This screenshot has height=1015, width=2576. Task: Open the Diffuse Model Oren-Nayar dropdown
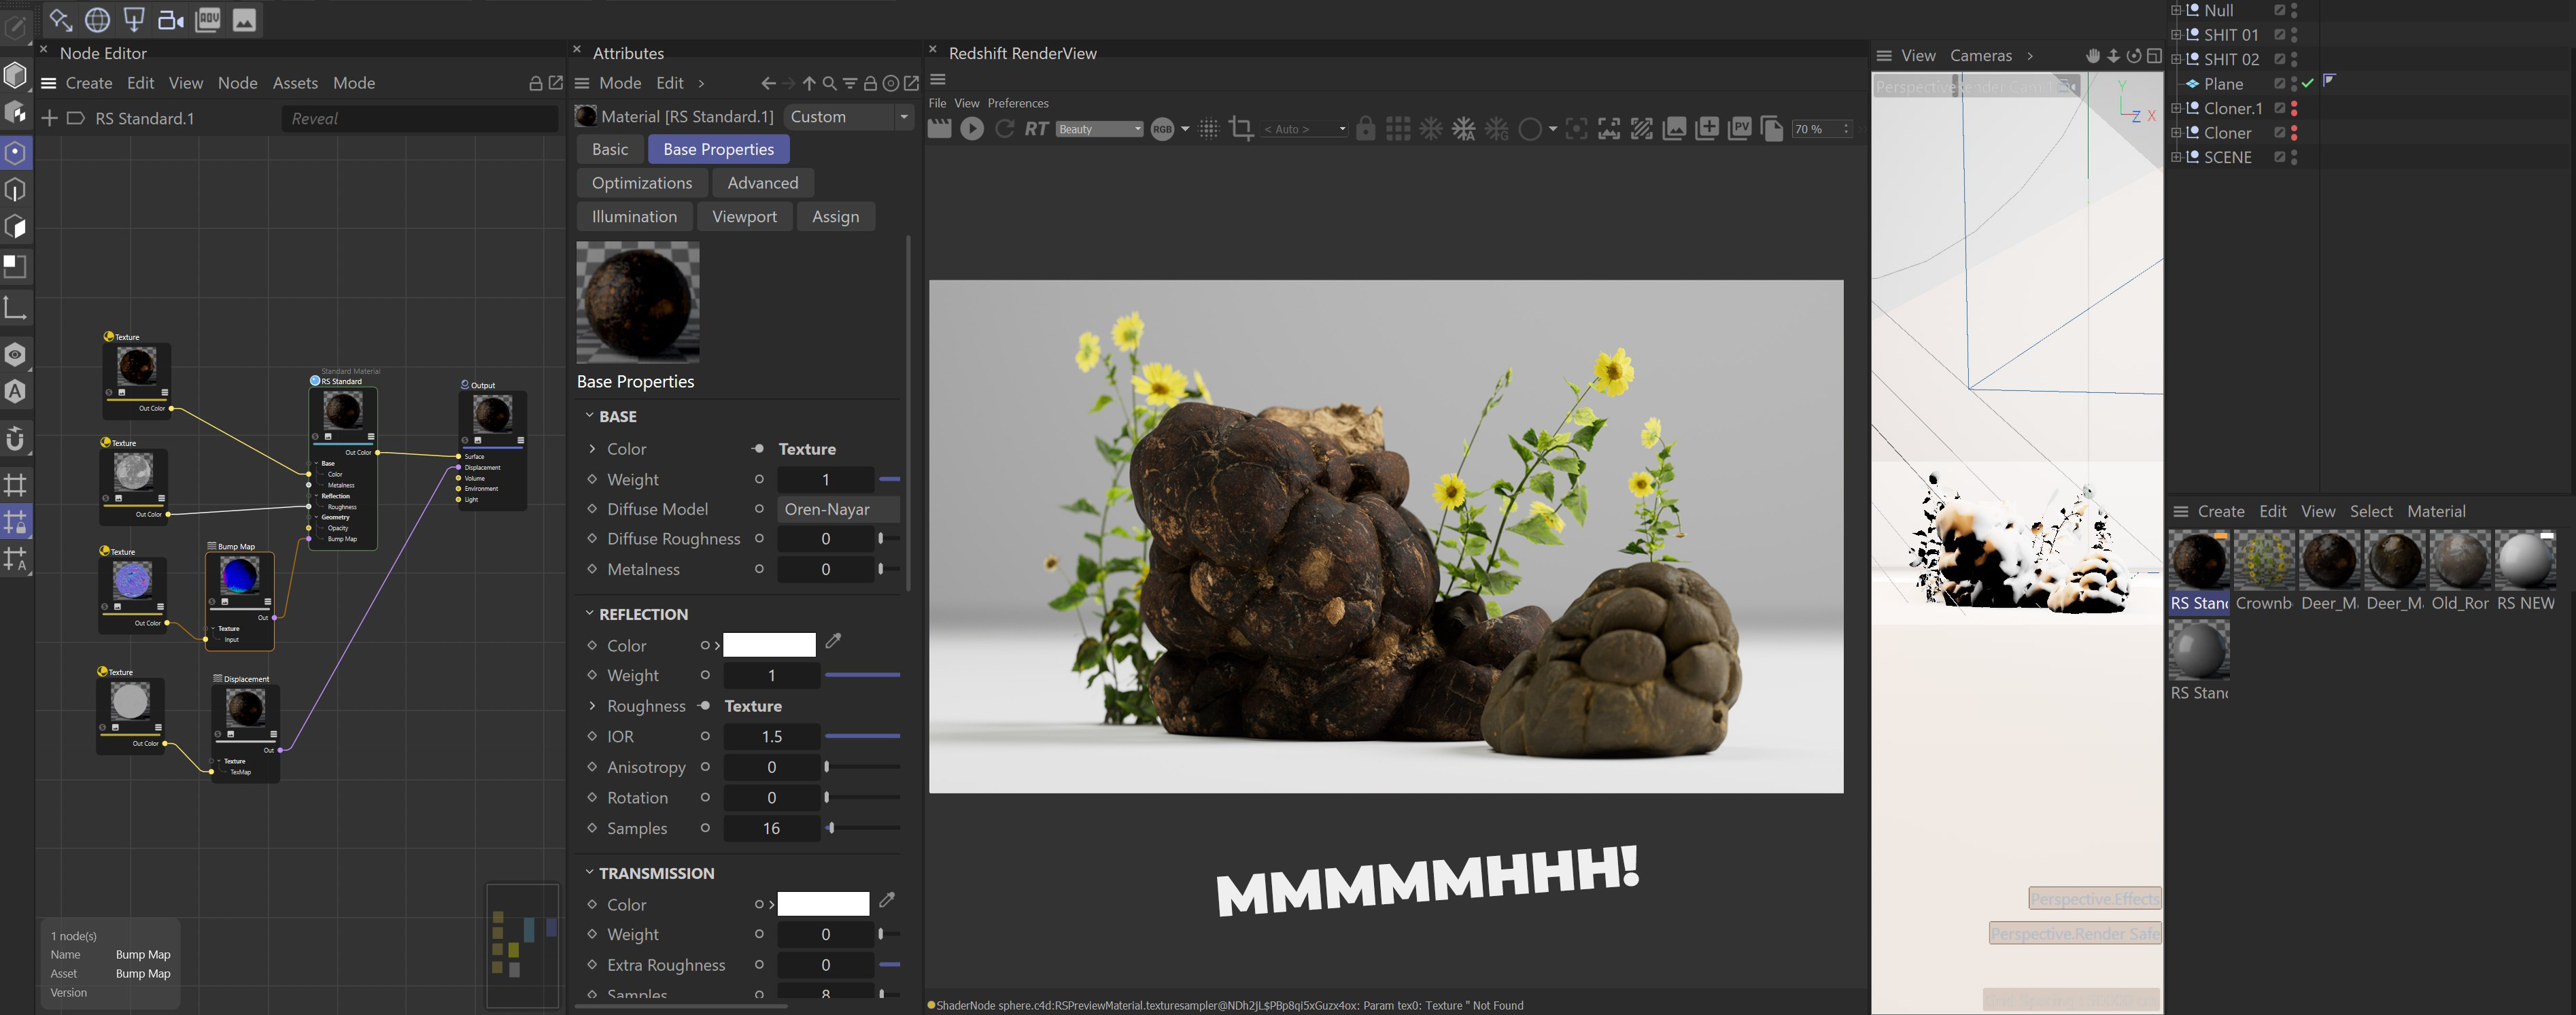click(837, 509)
